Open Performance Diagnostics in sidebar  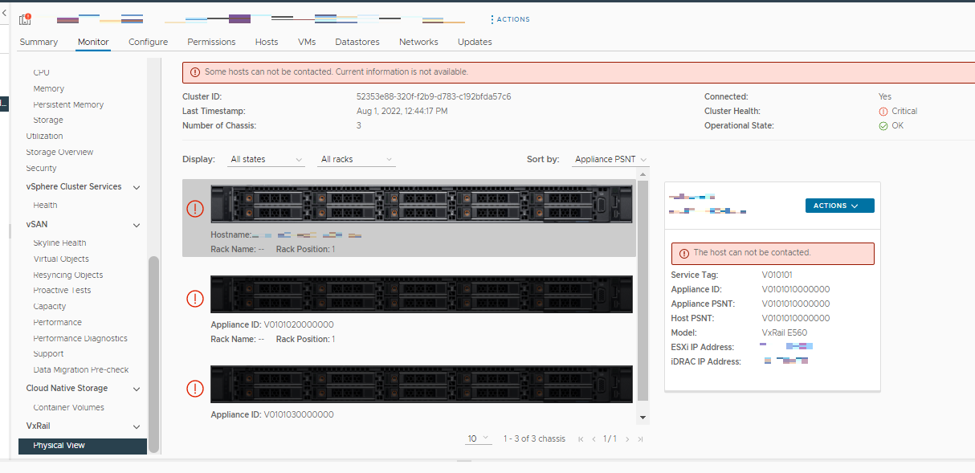80,338
